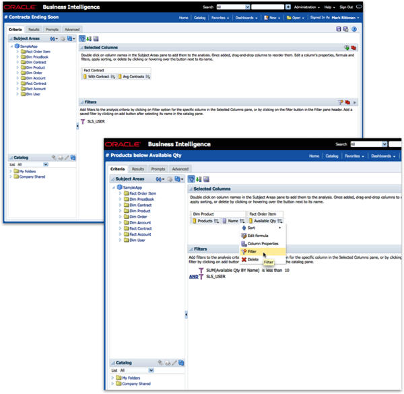Click Sign Out link
Screen dimensions: 404x394
pyautogui.click(x=346, y=7)
